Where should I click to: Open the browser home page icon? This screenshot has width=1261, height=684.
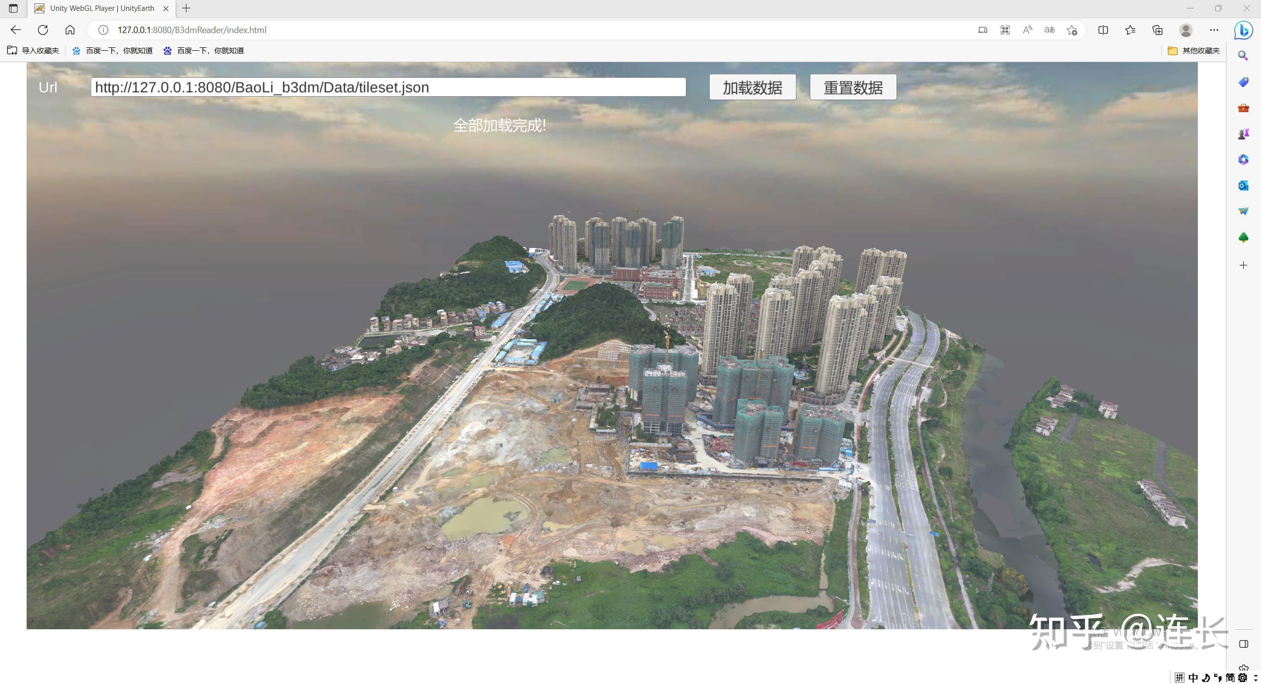coord(70,30)
